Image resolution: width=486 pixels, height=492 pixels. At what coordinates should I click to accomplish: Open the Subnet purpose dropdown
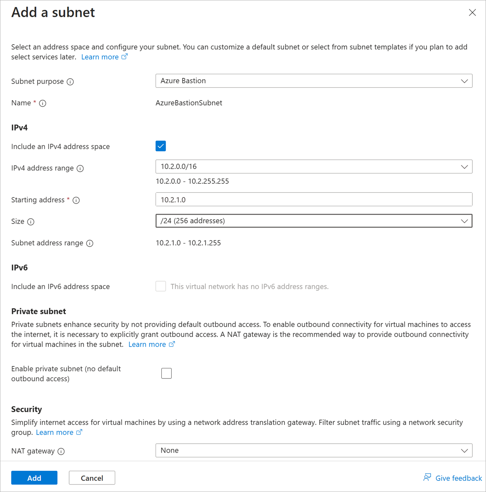tap(314, 81)
